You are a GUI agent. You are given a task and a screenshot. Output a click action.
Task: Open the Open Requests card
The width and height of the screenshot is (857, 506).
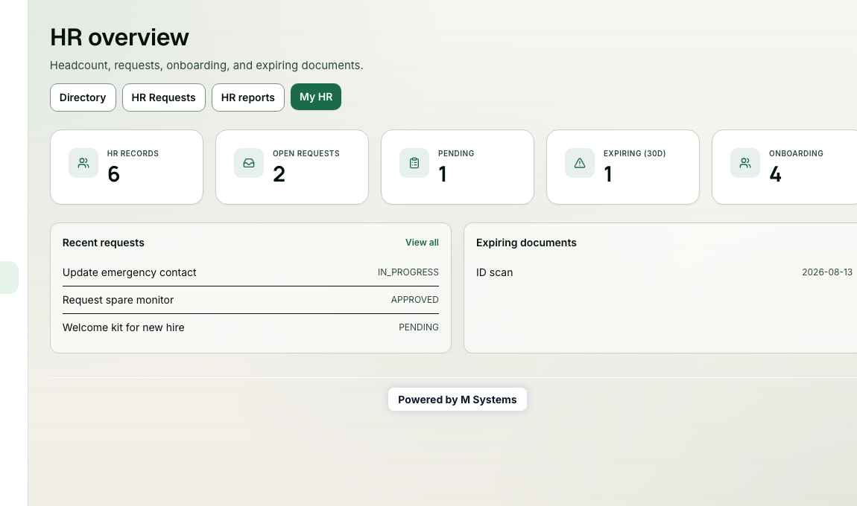[x=292, y=167]
